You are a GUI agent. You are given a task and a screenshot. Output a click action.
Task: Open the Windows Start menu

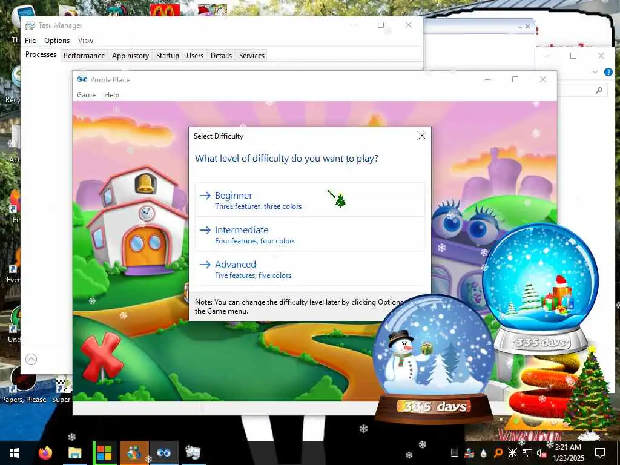coord(15,453)
